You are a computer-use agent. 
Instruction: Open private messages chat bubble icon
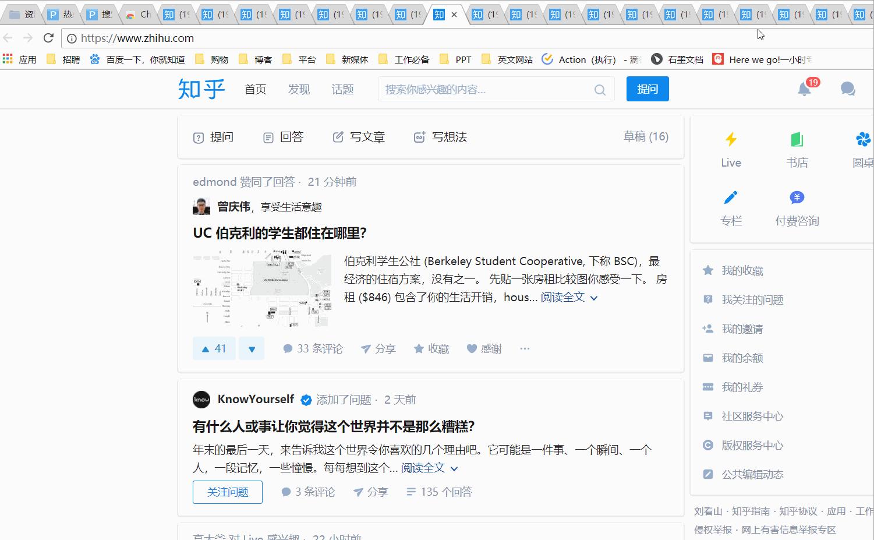pos(848,89)
